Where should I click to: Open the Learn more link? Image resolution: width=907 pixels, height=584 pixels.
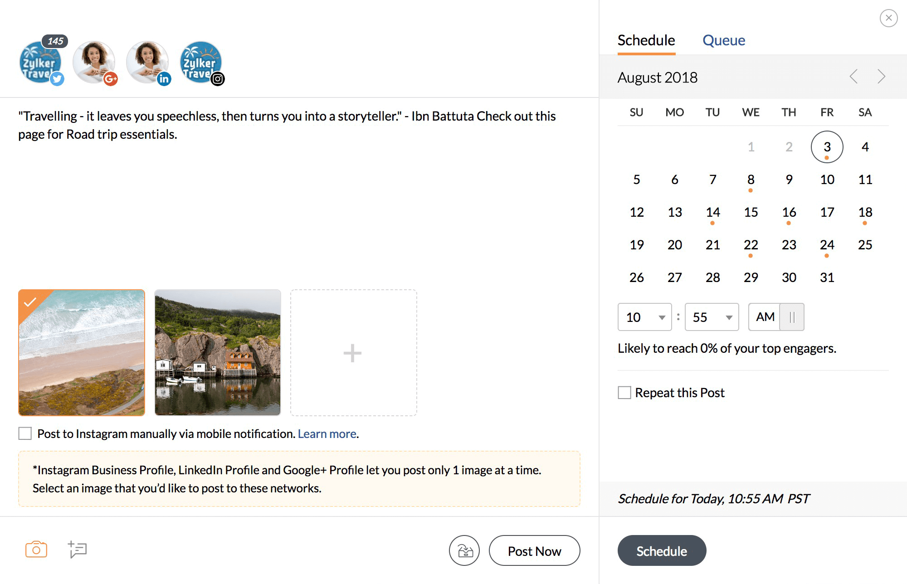point(327,434)
